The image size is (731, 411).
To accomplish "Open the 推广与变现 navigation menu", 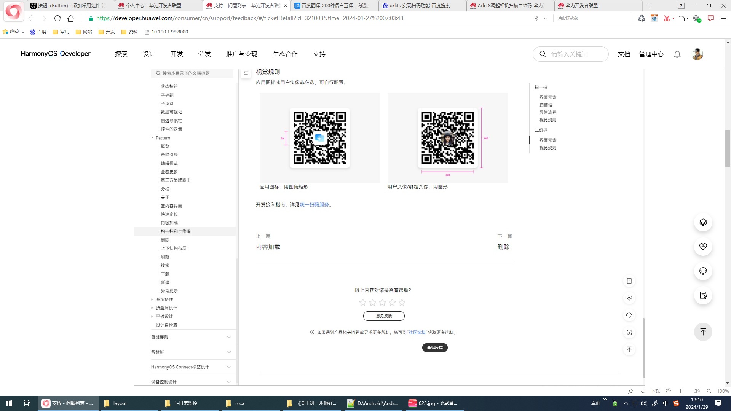I will pos(242,54).
